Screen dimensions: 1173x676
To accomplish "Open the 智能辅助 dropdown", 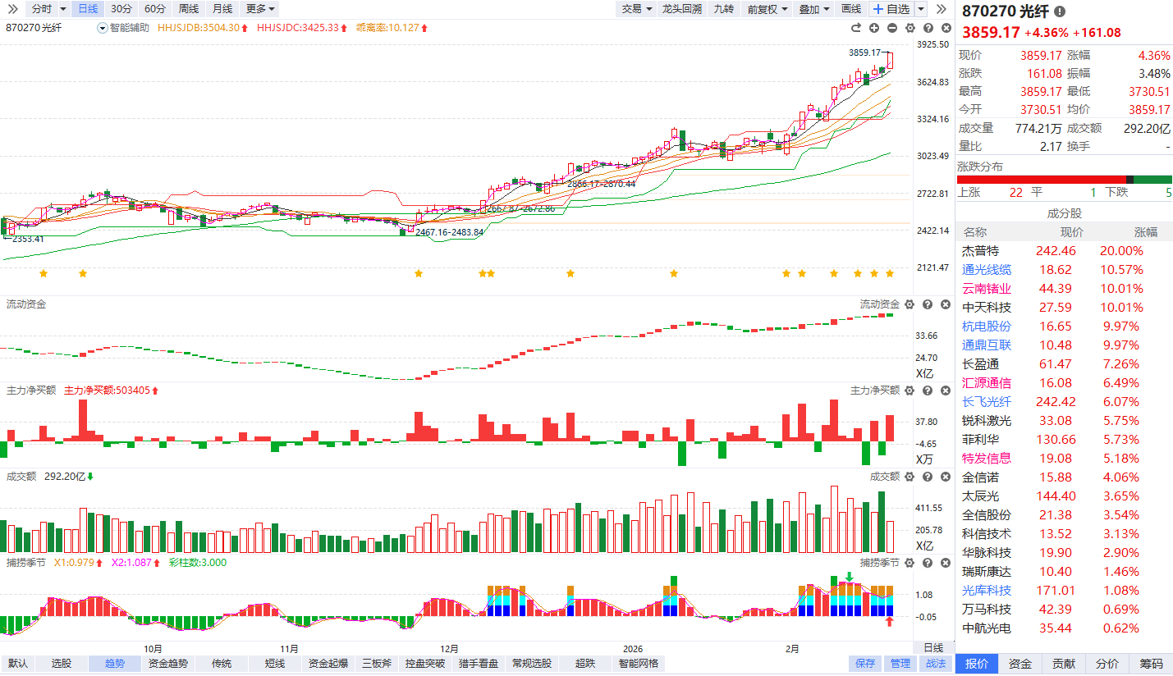I will (123, 28).
